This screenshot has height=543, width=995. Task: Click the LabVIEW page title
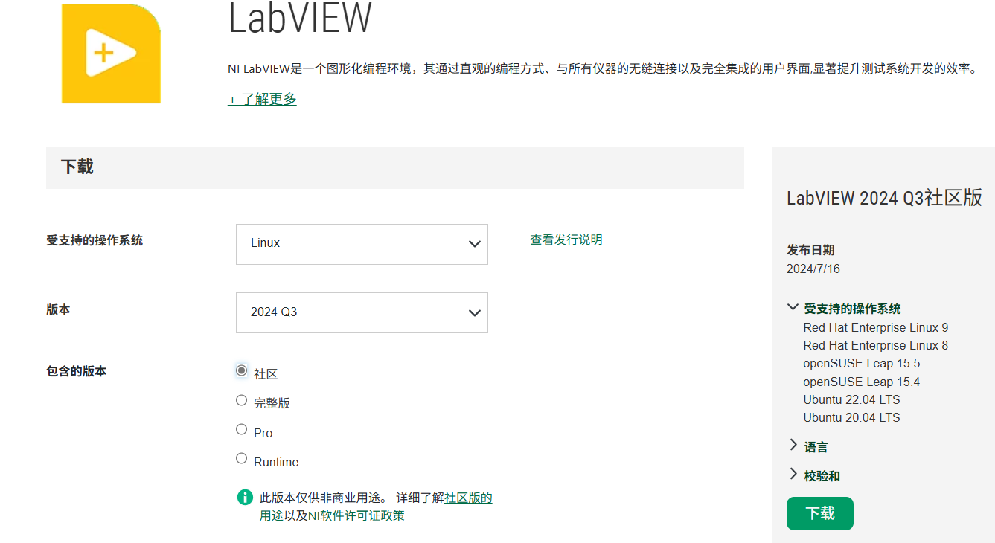[300, 18]
